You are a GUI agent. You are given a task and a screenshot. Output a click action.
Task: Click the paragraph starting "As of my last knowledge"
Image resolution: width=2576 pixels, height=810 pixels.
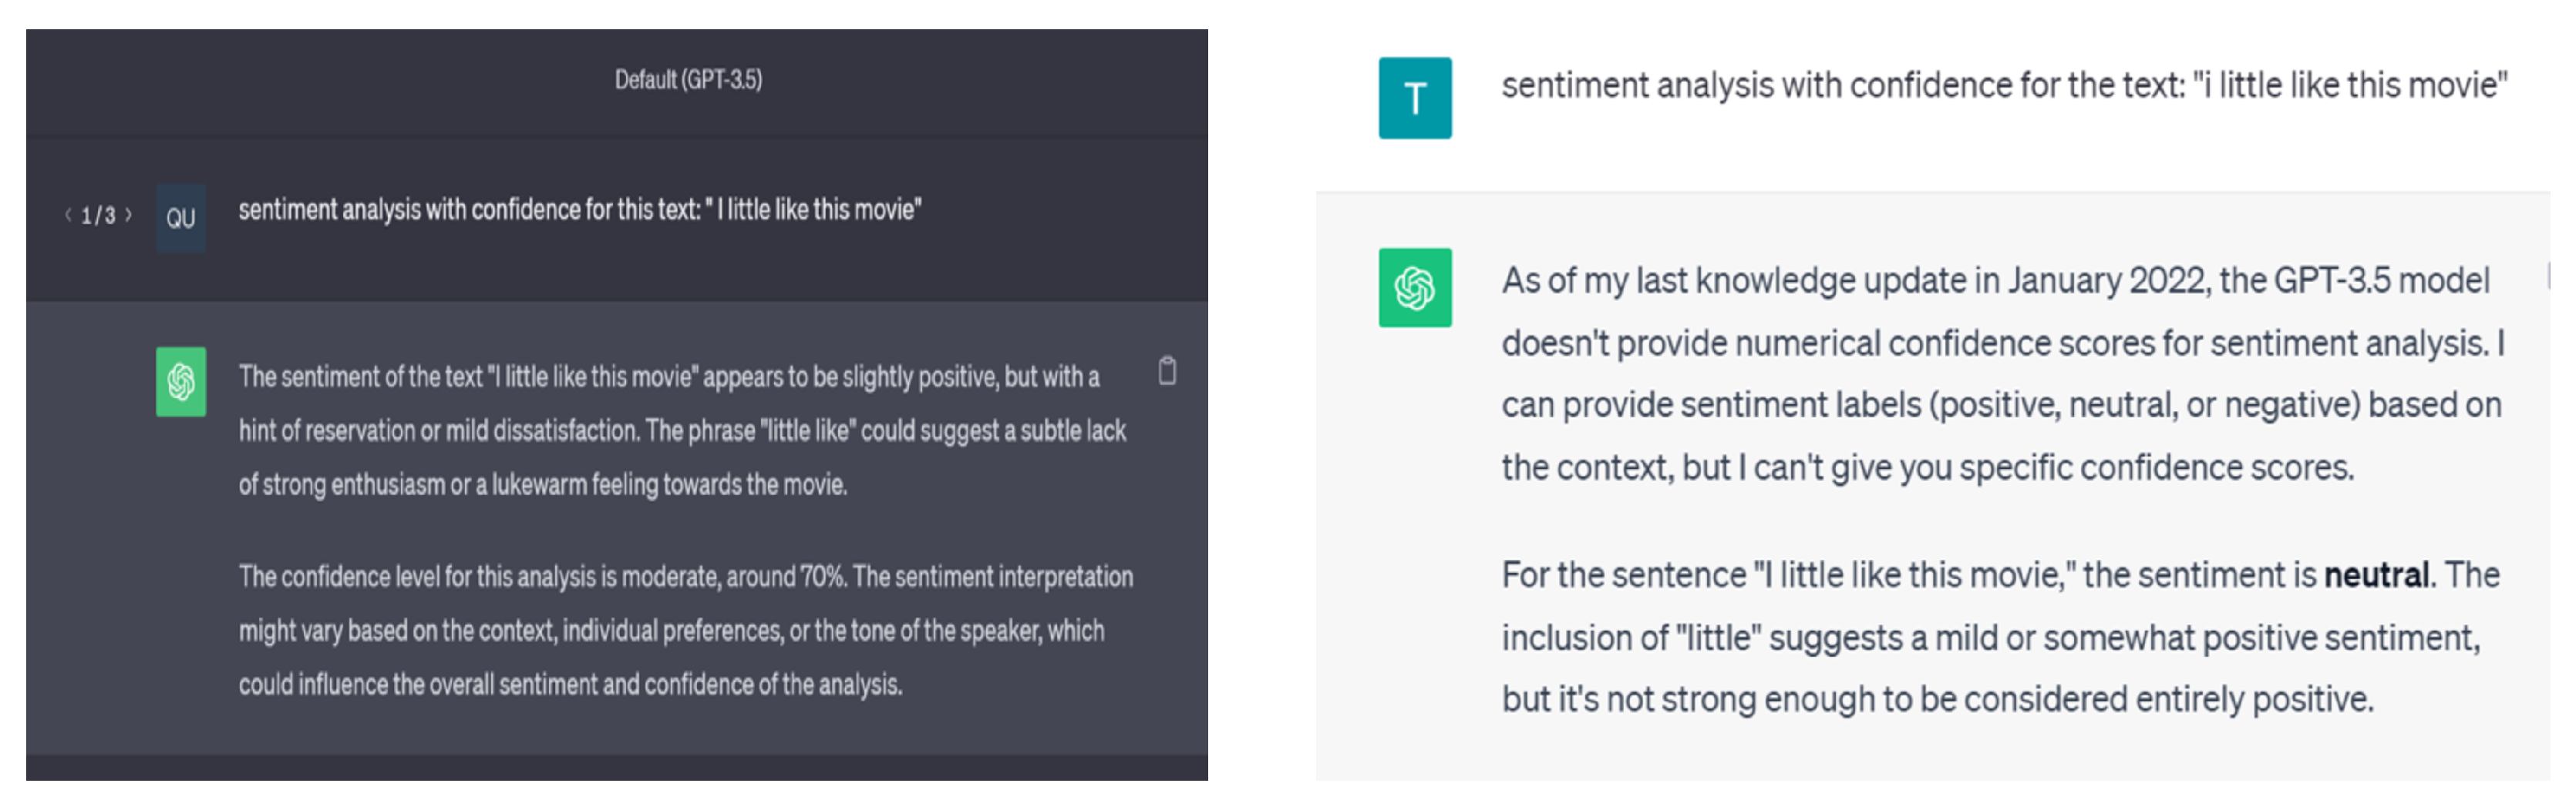(x=2003, y=373)
